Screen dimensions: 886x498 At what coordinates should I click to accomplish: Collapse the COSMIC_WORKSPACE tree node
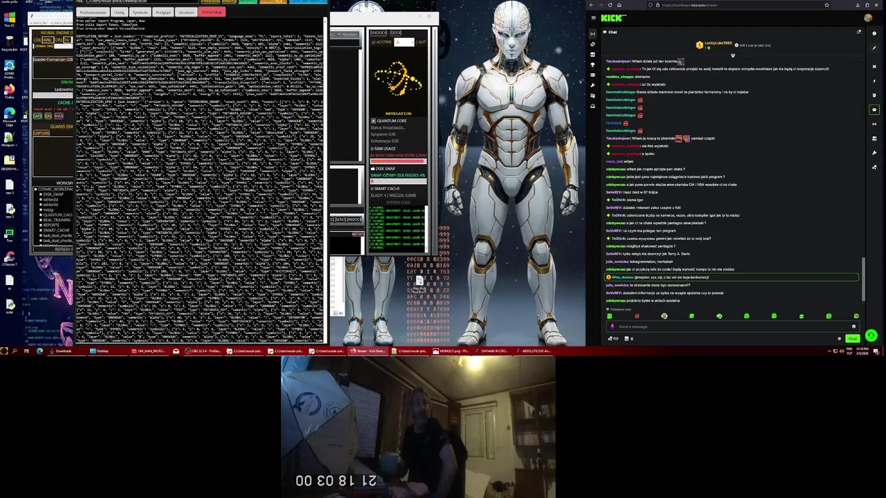pyautogui.click(x=36, y=190)
